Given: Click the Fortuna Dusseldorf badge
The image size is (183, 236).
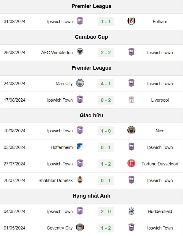Looking at the screenshot, I should [131, 163].
